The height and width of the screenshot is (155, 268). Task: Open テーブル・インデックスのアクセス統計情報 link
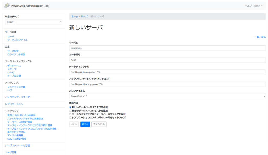tap(30, 125)
